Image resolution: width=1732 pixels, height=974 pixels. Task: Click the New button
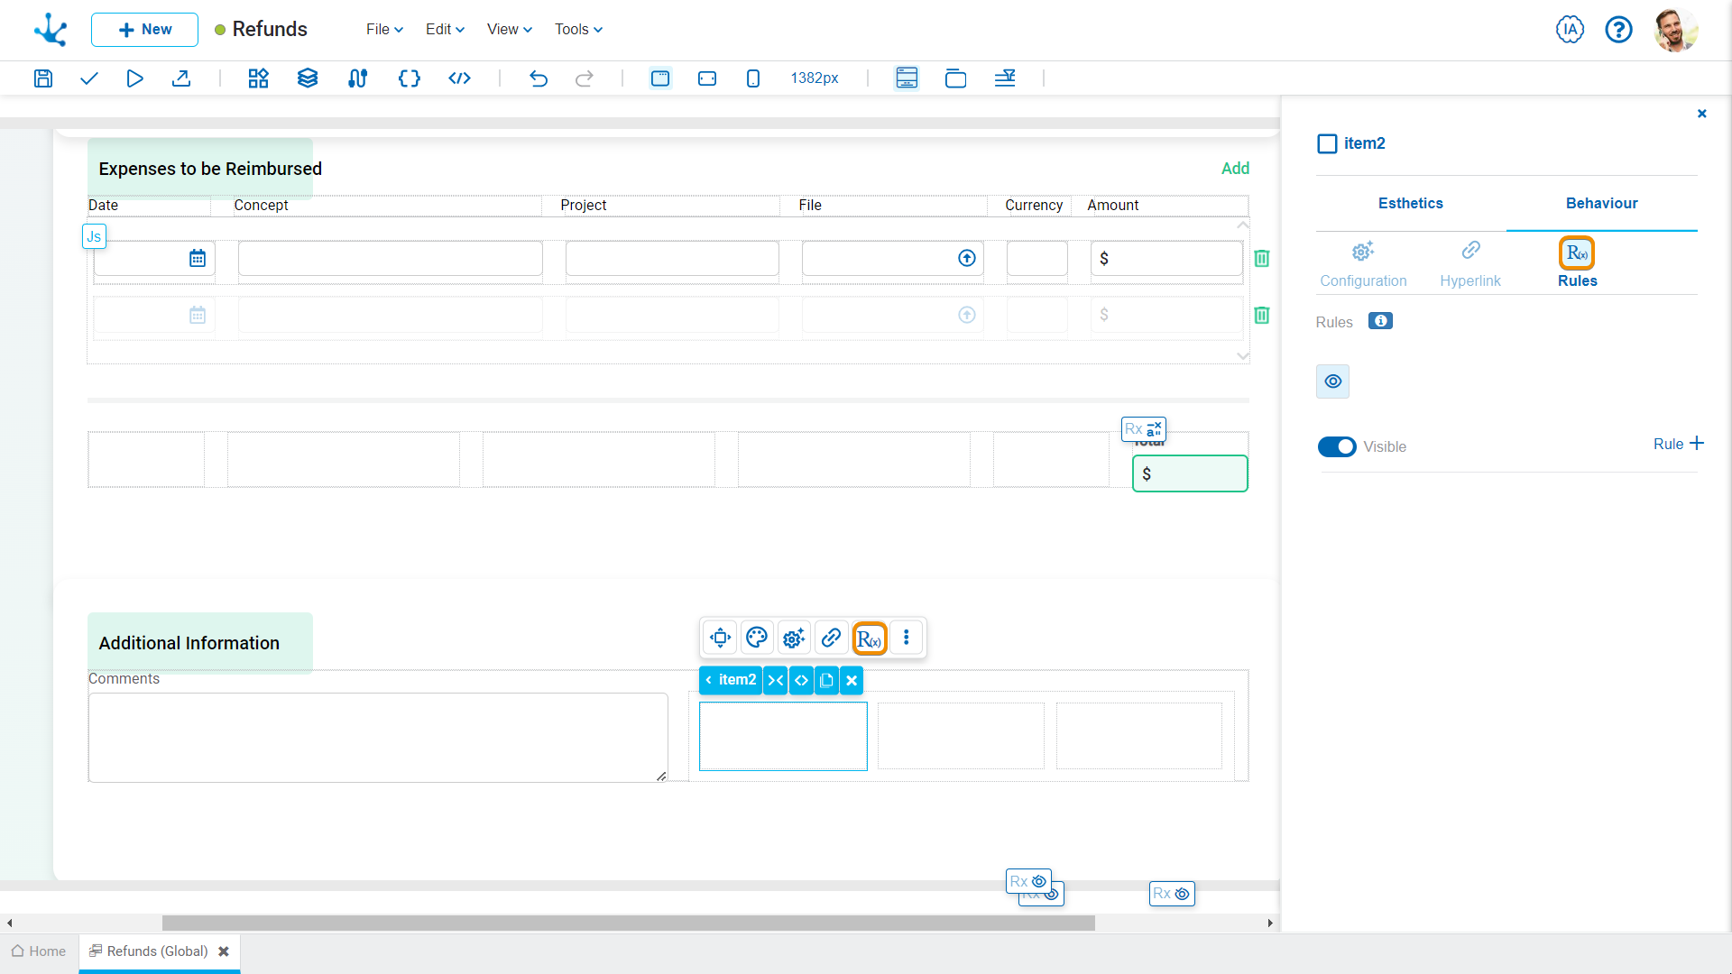(144, 30)
